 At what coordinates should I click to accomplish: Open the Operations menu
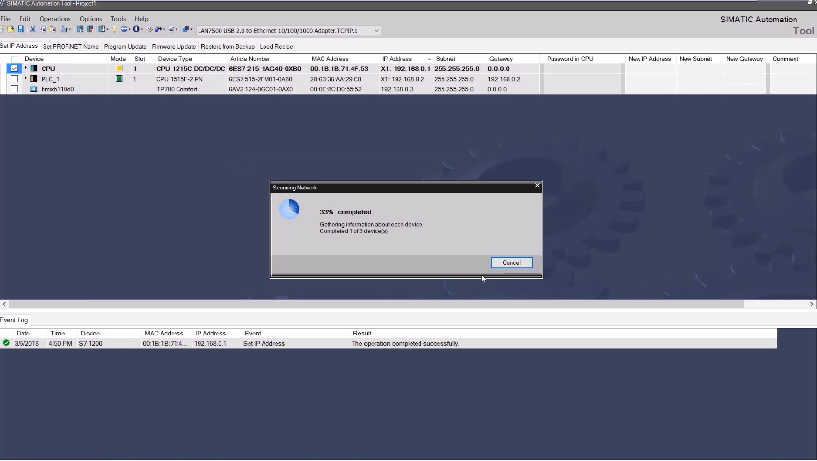click(55, 19)
